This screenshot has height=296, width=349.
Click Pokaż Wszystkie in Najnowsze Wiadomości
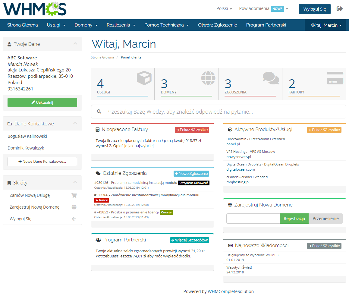[324, 246]
